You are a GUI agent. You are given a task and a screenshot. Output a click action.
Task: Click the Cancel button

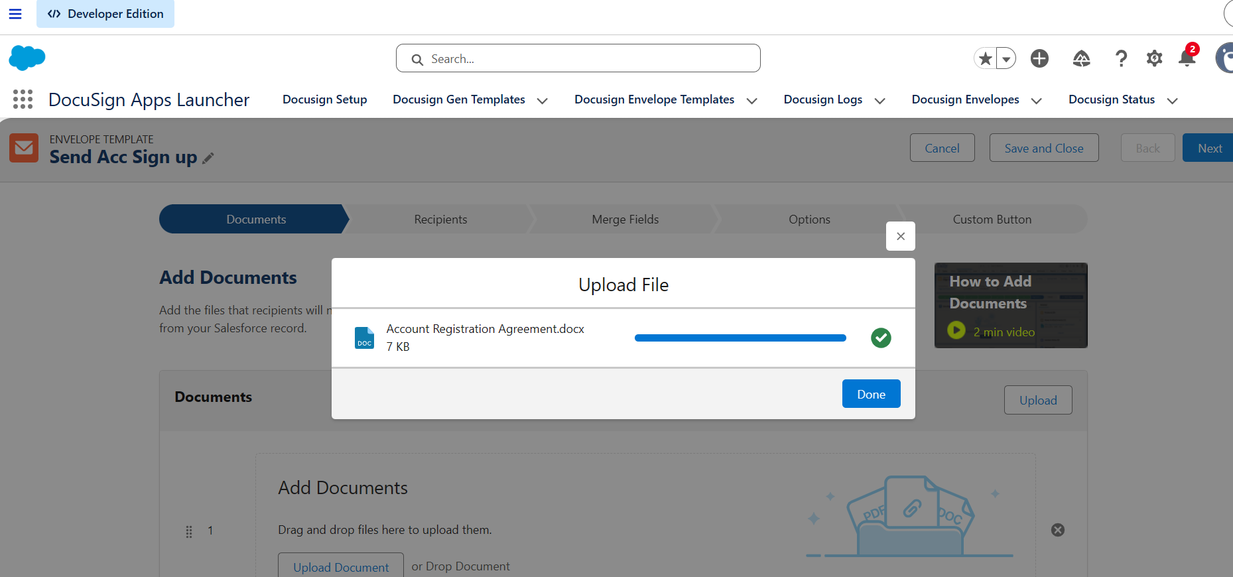coord(942,148)
